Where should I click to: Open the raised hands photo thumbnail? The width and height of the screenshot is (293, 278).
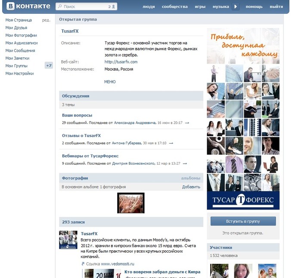pos(131,203)
